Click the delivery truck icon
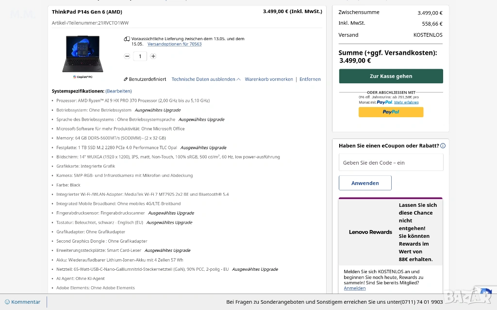Image resolution: width=497 pixels, height=310 pixels. pyautogui.click(x=127, y=39)
